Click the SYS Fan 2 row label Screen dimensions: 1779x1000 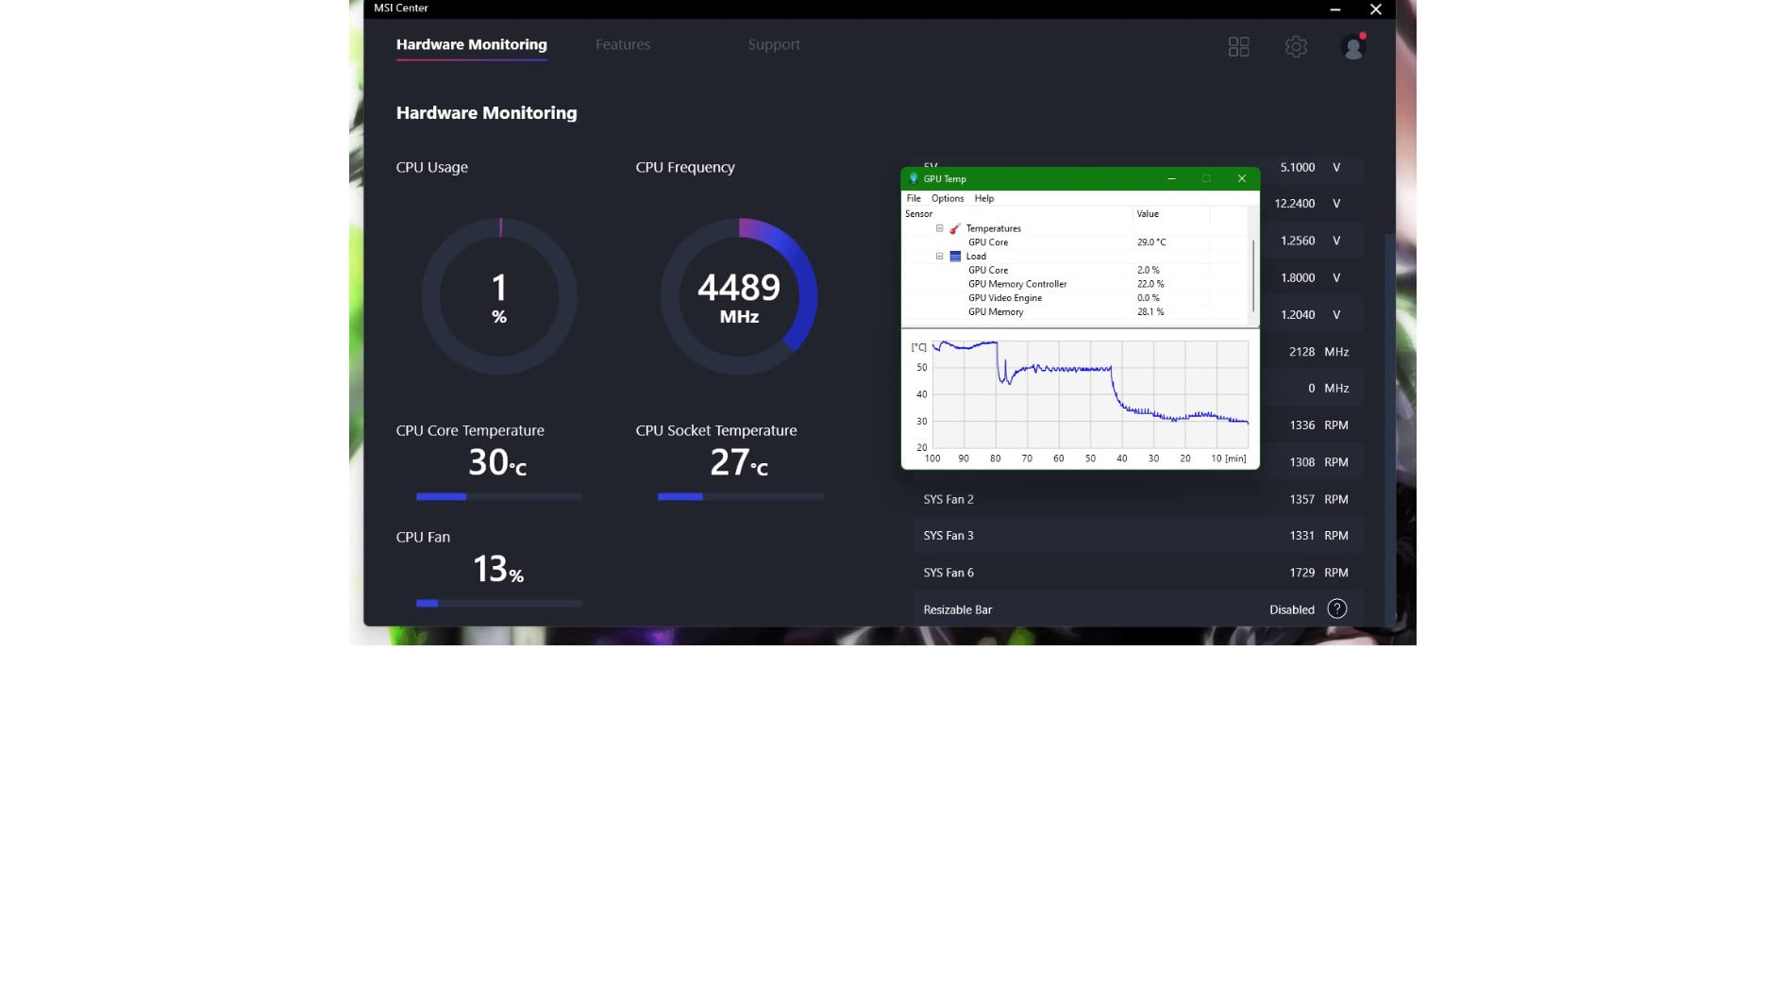tap(948, 499)
